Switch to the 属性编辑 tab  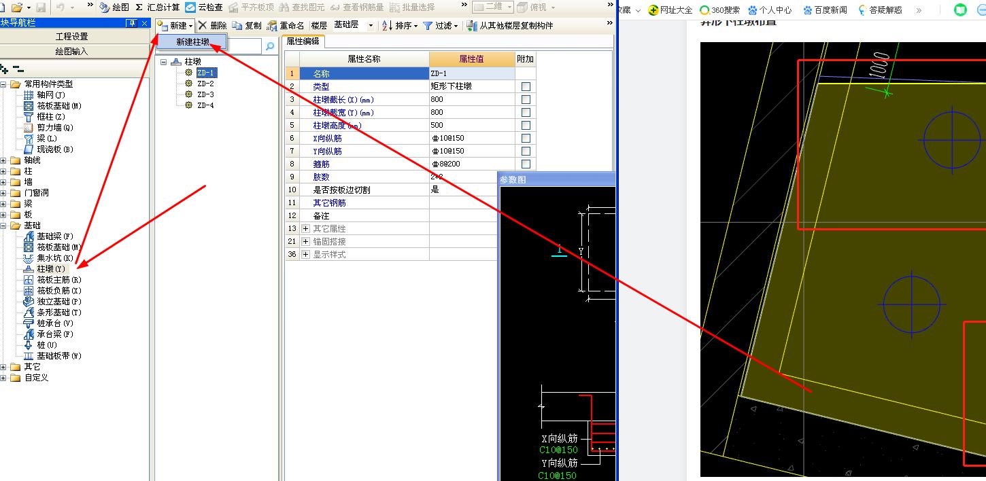coord(303,41)
